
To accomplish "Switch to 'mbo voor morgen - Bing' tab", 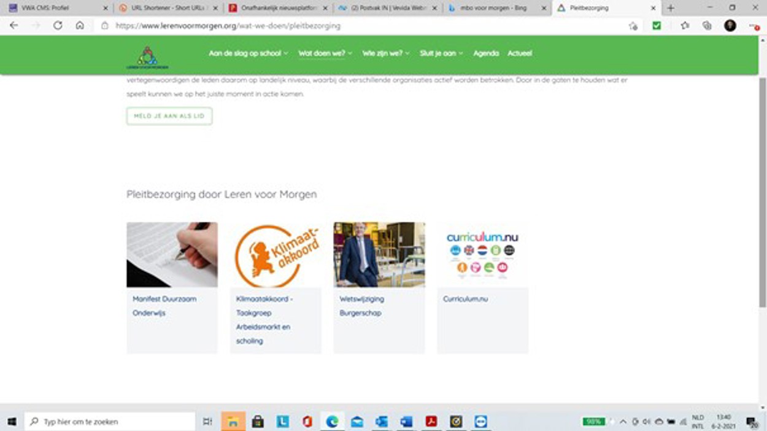I will click(x=495, y=8).
